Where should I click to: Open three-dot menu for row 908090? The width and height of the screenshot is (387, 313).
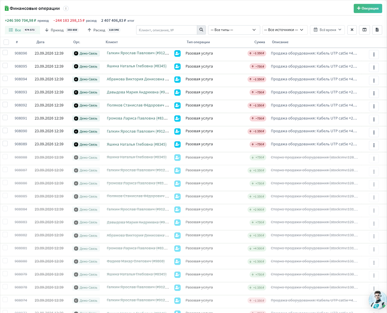tap(374, 133)
